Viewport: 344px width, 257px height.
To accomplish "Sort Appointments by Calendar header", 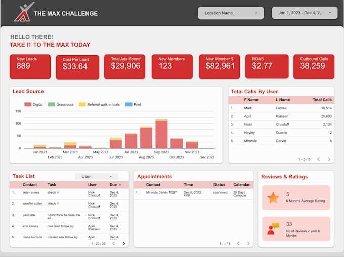I will [x=241, y=185].
